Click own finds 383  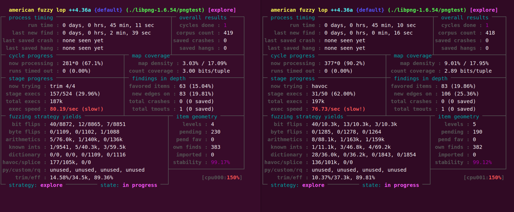tap(216, 147)
